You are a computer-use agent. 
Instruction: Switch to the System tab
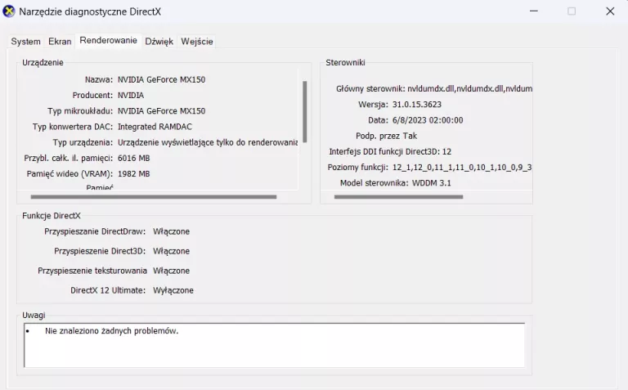pyautogui.click(x=25, y=42)
